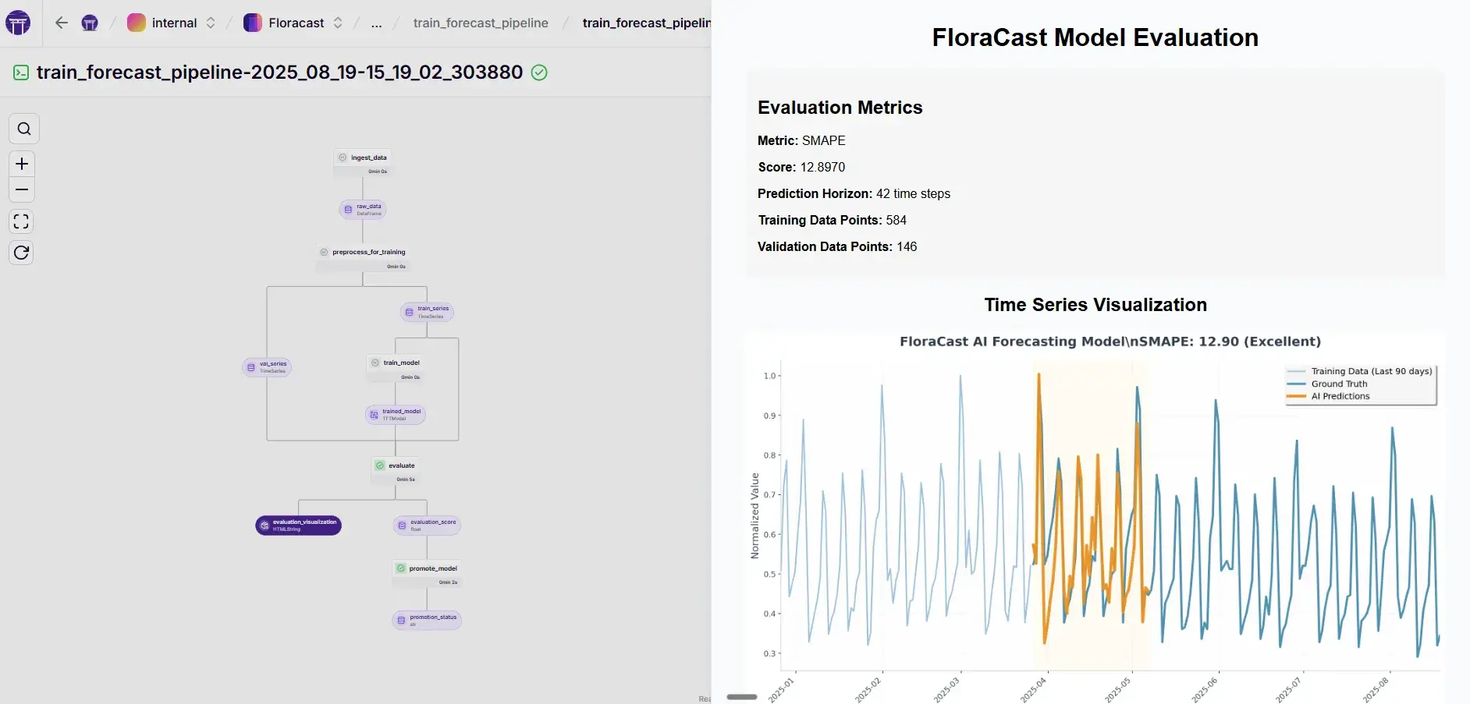Click the ZenML logo icon
The image size is (1470, 704).
point(18,23)
